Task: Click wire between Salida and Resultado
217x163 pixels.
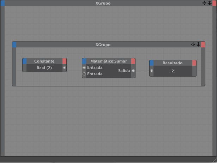Action: [x=143, y=71]
